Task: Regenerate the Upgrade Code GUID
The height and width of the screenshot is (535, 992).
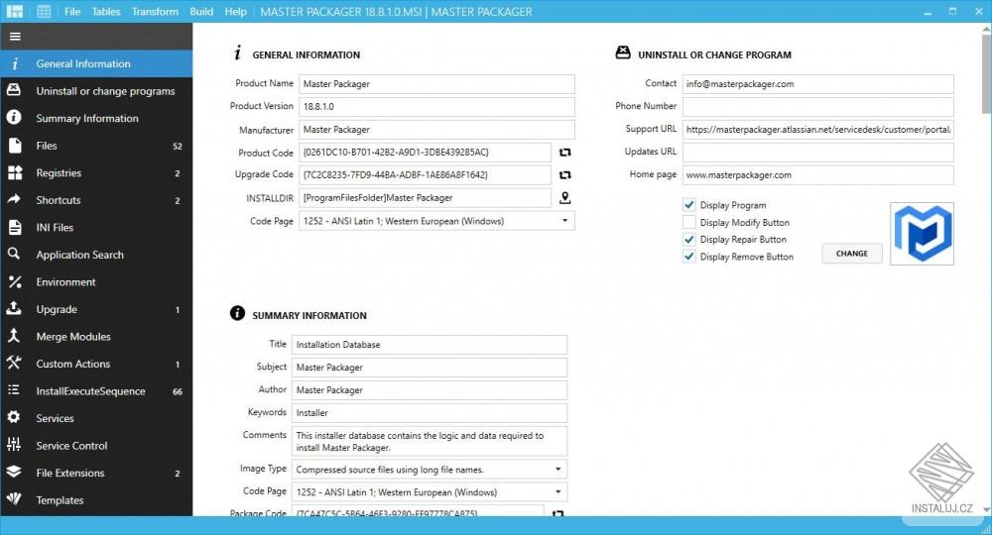Action: (x=565, y=175)
